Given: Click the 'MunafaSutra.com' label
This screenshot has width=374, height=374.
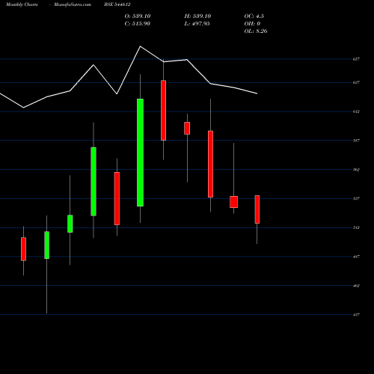Looking at the screenshot, I should click(x=73, y=4).
